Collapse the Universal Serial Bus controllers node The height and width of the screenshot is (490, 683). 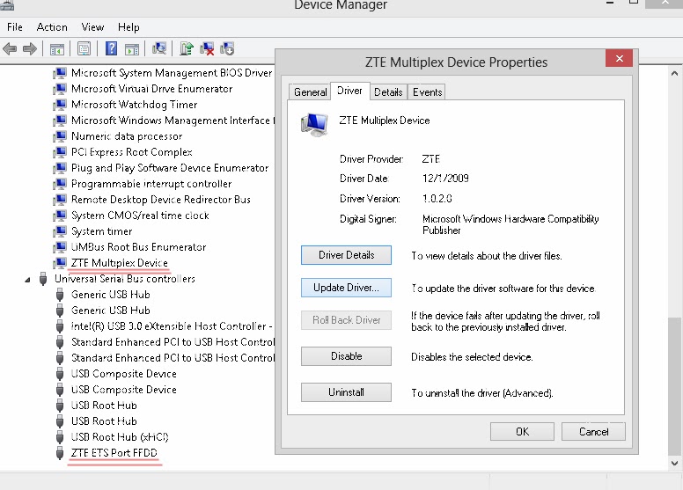click(x=27, y=280)
